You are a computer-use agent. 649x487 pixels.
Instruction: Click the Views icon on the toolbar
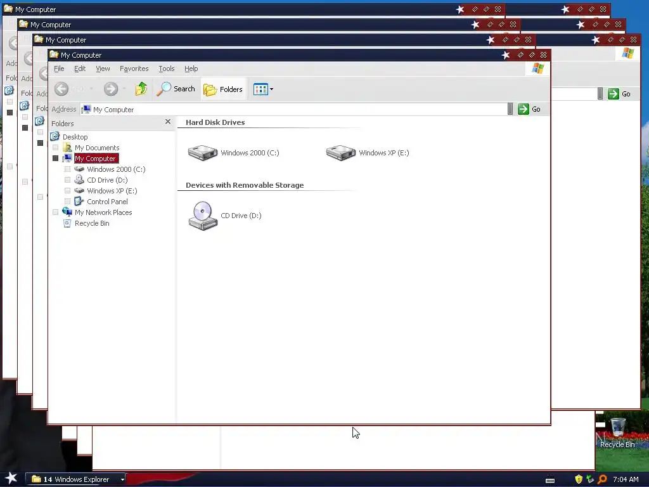260,89
